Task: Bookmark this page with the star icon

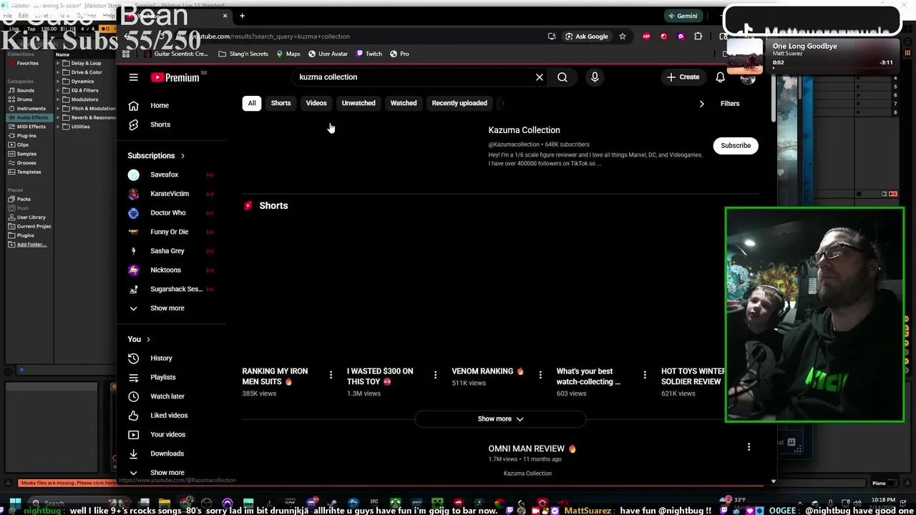Action: [623, 36]
